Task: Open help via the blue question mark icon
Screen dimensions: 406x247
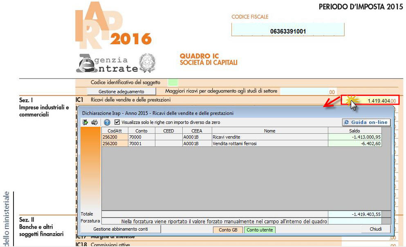Action: [107, 122]
